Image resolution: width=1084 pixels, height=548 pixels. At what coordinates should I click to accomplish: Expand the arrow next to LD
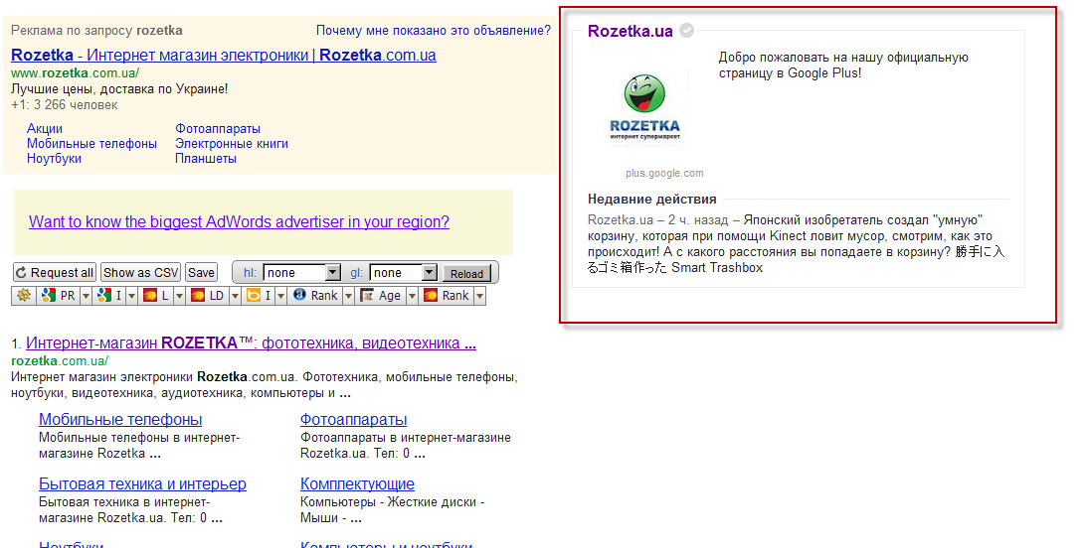pos(235,296)
